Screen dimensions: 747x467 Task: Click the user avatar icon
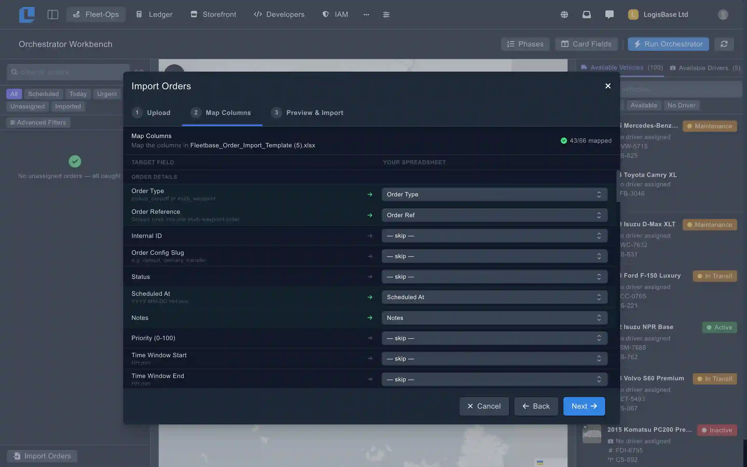click(x=723, y=15)
